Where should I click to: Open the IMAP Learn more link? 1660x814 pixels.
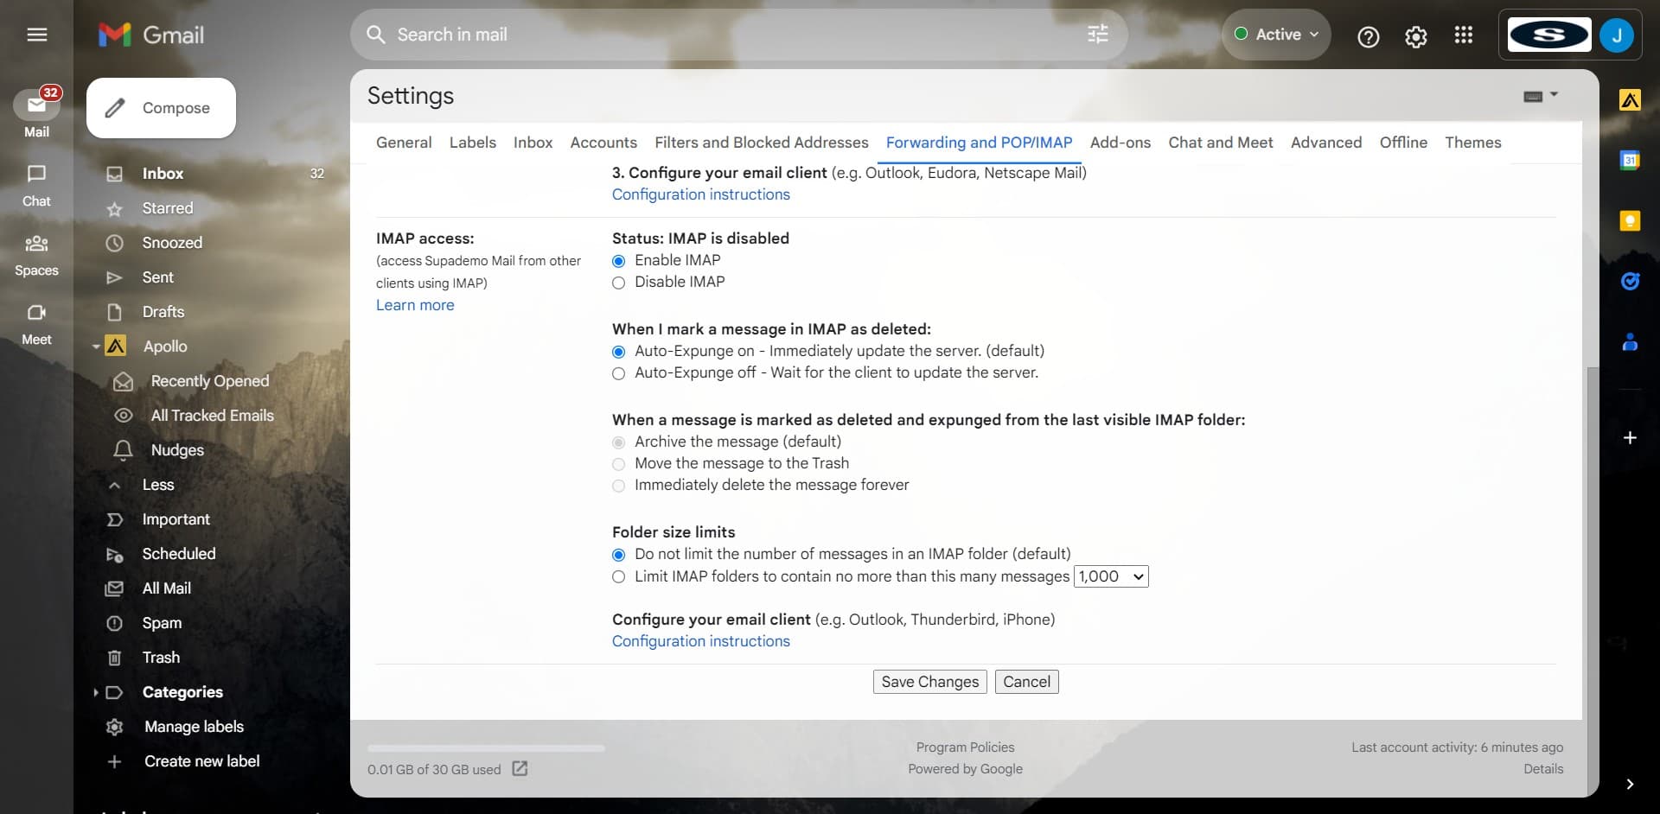[415, 305]
